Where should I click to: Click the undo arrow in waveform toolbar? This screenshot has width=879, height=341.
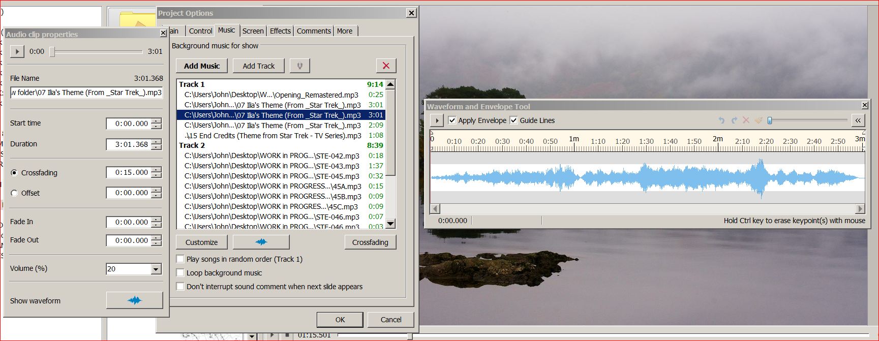(721, 120)
